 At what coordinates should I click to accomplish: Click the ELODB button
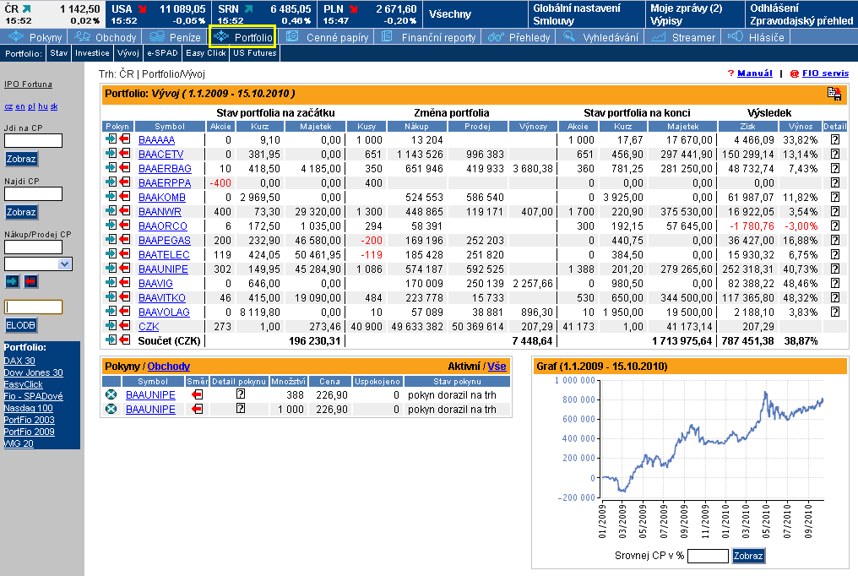21,325
